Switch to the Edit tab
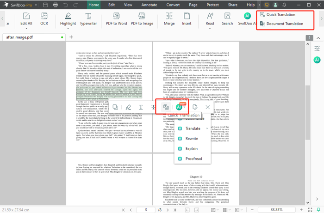The image size is (324, 213). tap(112, 5)
